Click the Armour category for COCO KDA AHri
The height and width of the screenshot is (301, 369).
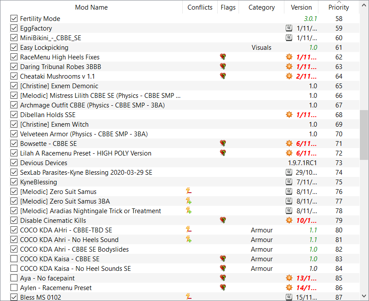262,230
